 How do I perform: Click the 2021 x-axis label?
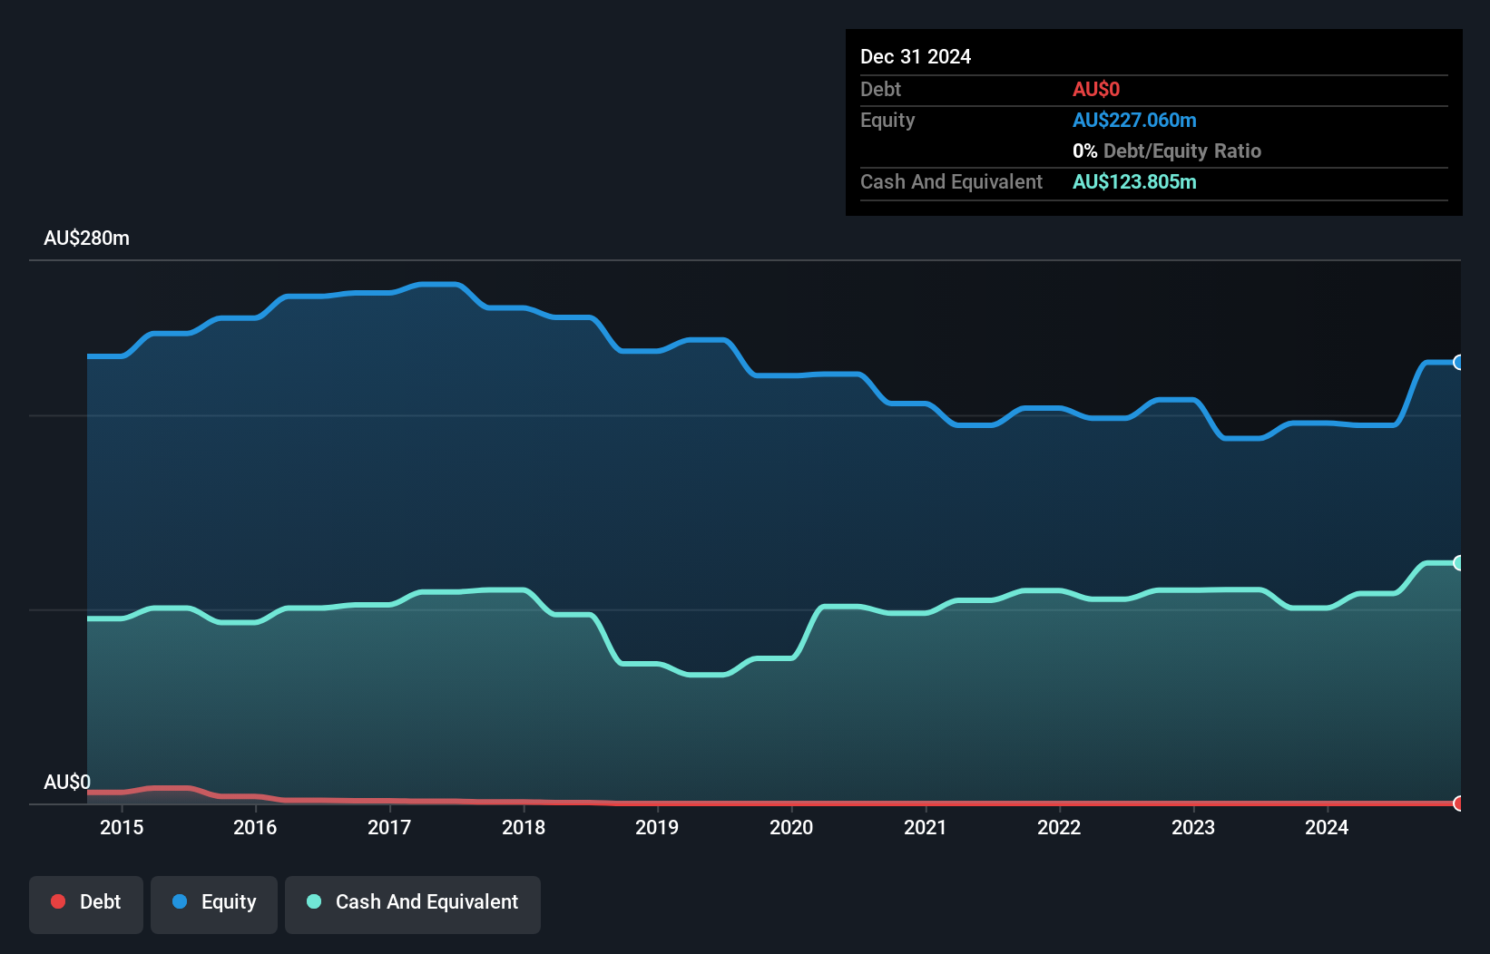click(x=926, y=828)
